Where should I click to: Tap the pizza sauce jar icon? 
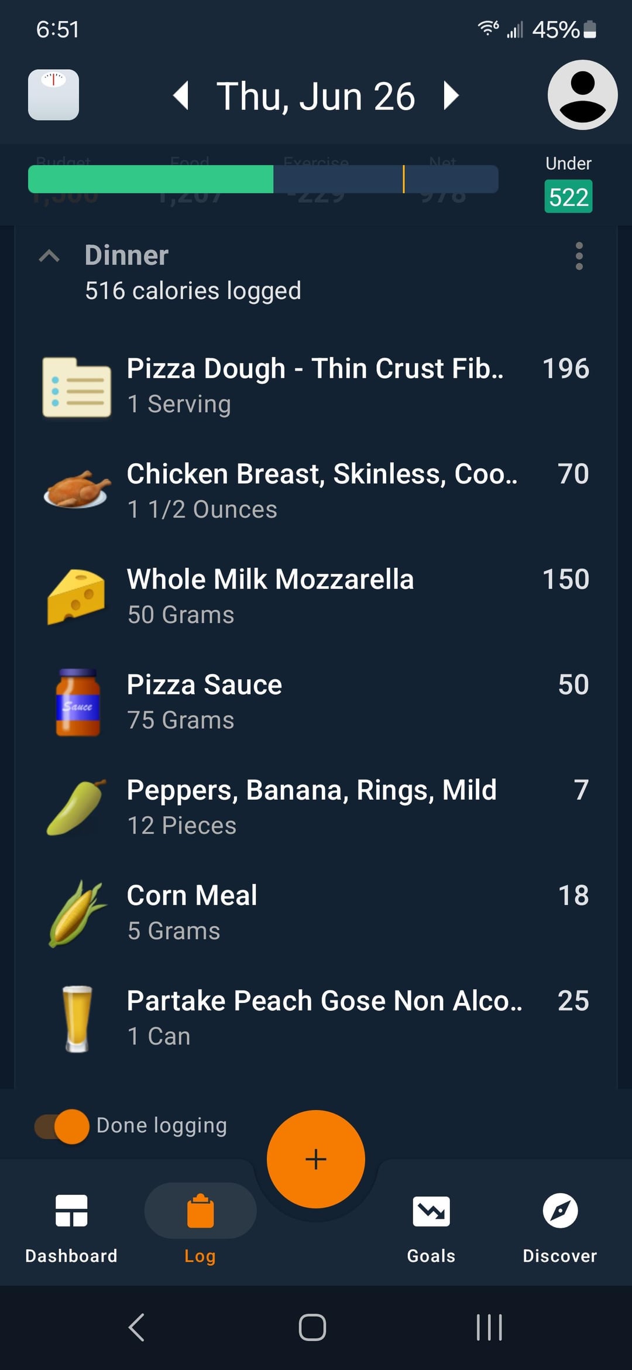78,702
